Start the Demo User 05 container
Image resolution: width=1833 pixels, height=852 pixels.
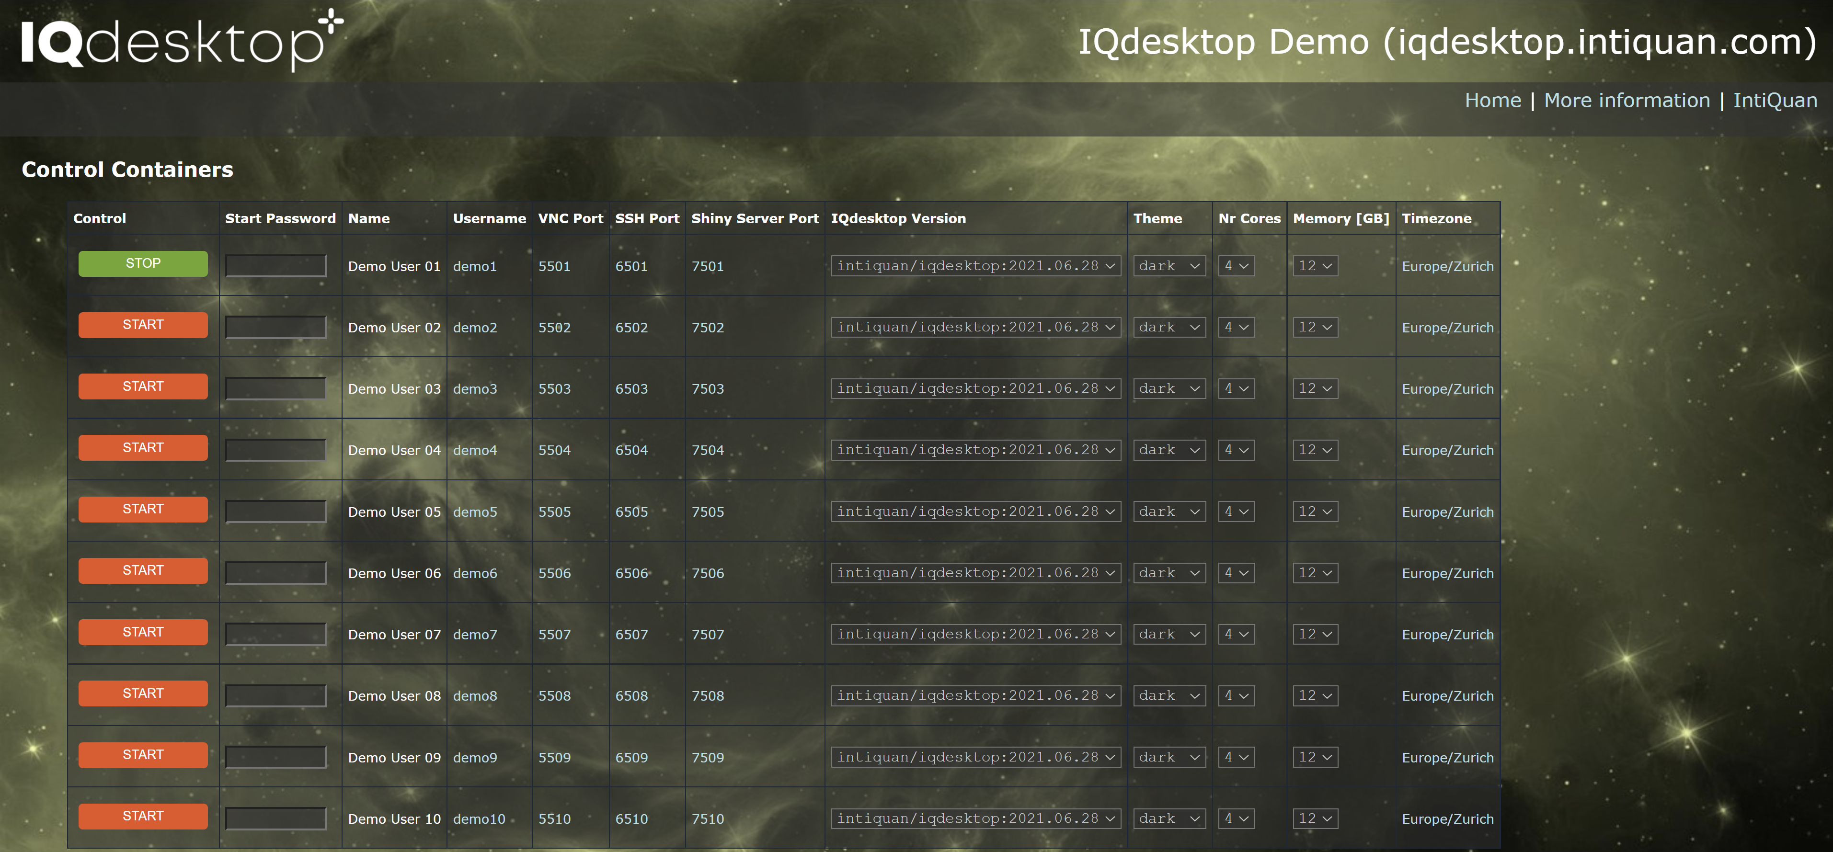(x=143, y=509)
